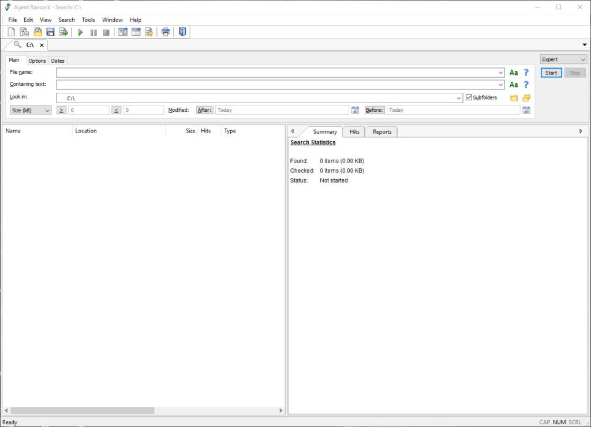Screen dimensions: 591x427
Task: Open the Edit menu
Action: coord(28,20)
